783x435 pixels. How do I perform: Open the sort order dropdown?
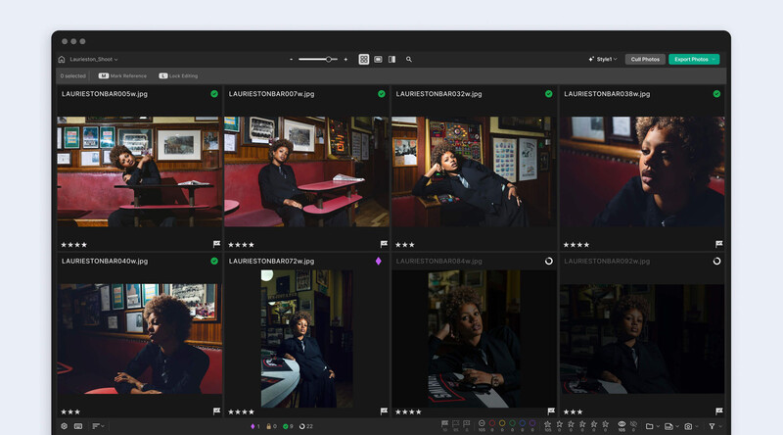pyautogui.click(x=98, y=426)
